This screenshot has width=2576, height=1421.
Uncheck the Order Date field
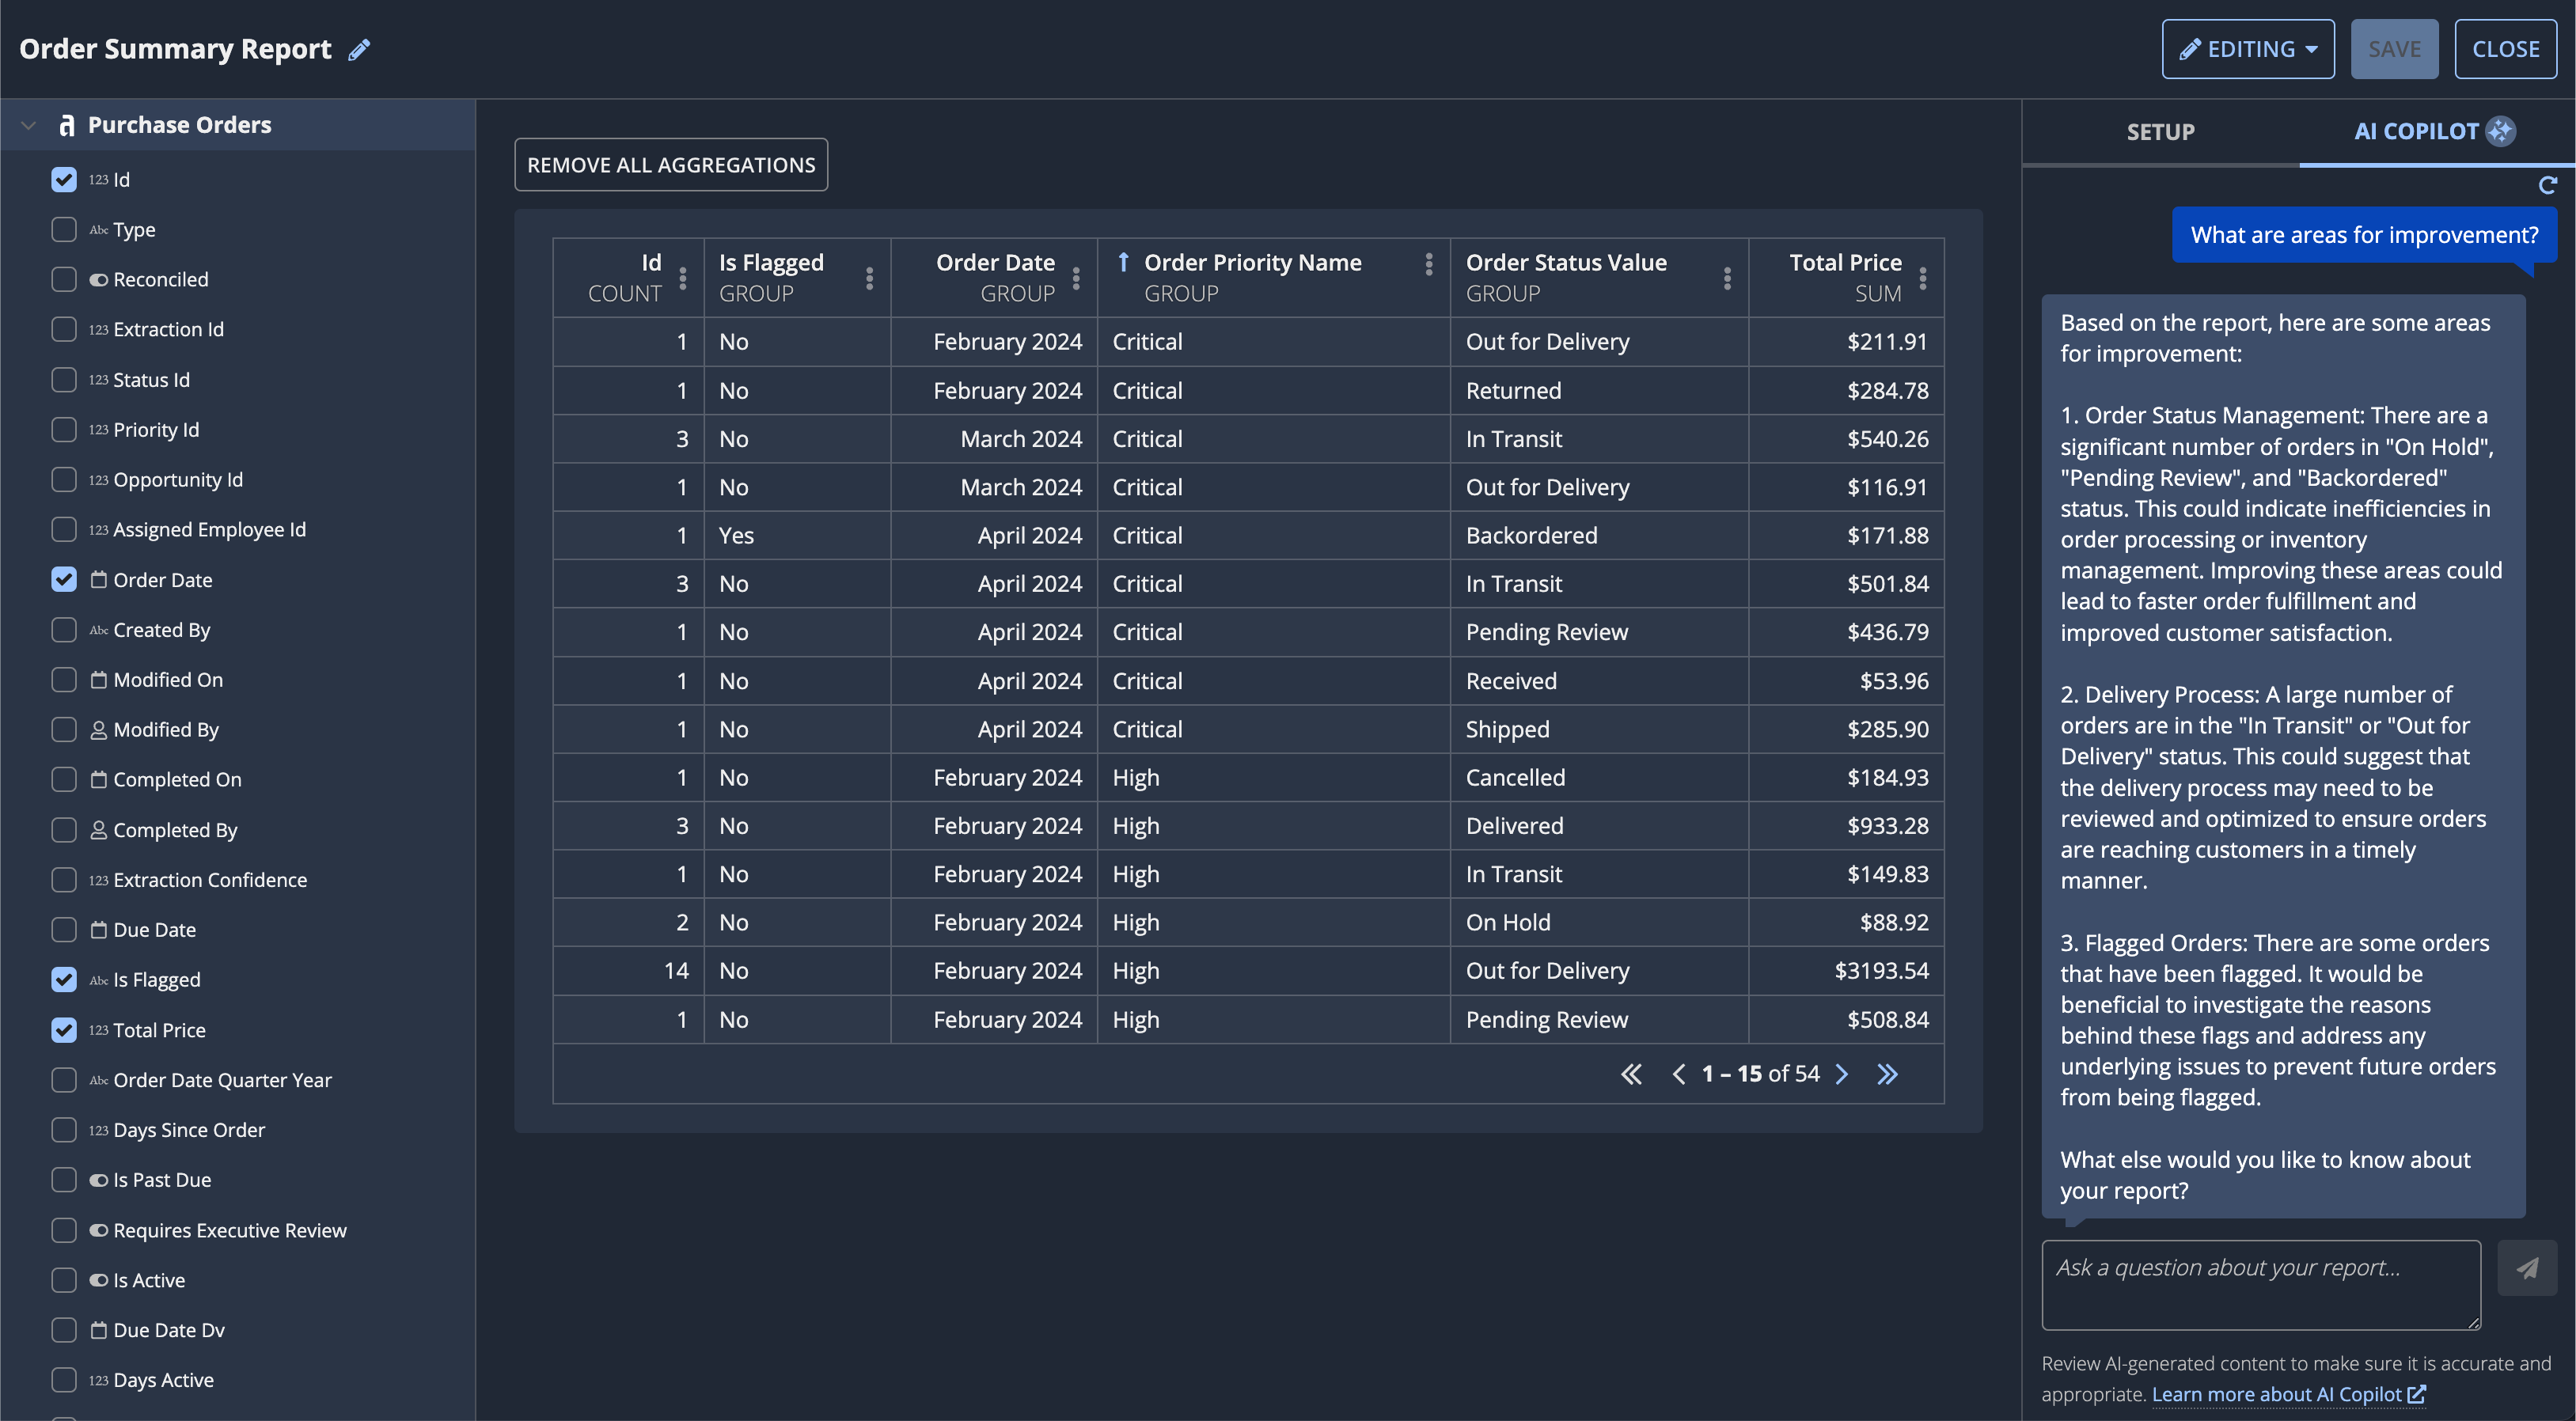[64, 580]
